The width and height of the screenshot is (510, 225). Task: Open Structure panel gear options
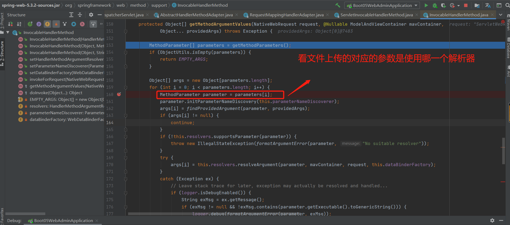pyautogui.click(x=91, y=15)
